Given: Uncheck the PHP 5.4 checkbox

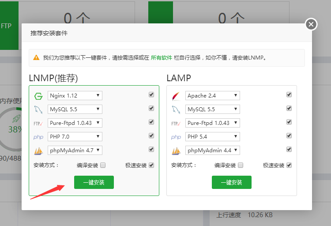Looking at the screenshot, I should click(289, 136).
